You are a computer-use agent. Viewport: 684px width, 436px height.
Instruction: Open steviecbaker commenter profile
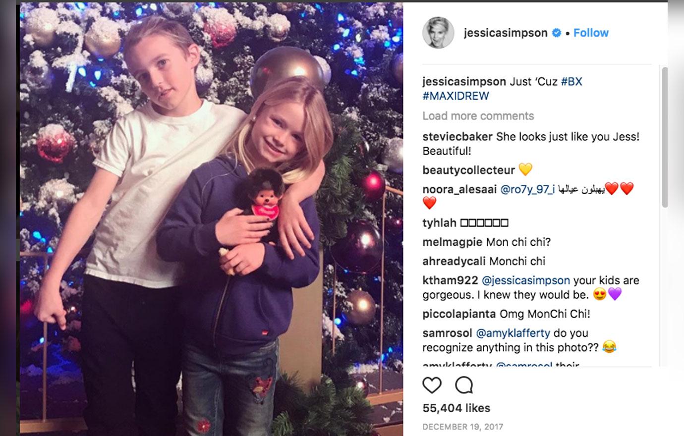click(x=457, y=137)
